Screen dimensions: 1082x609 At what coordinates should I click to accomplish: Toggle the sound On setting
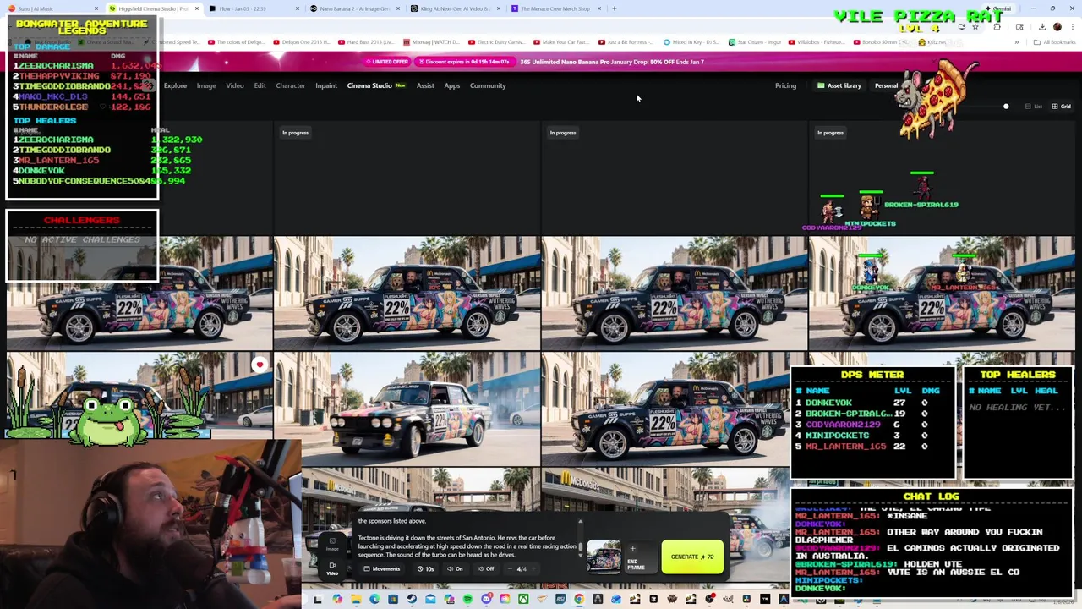tap(455, 568)
